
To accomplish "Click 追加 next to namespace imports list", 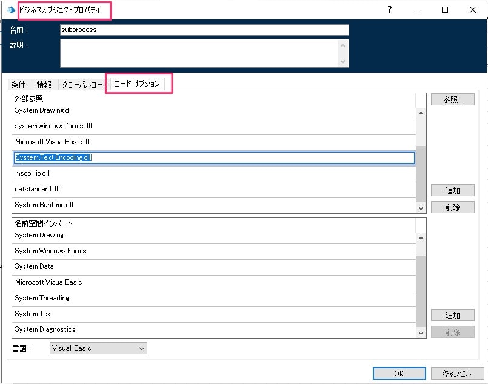I will (452, 316).
